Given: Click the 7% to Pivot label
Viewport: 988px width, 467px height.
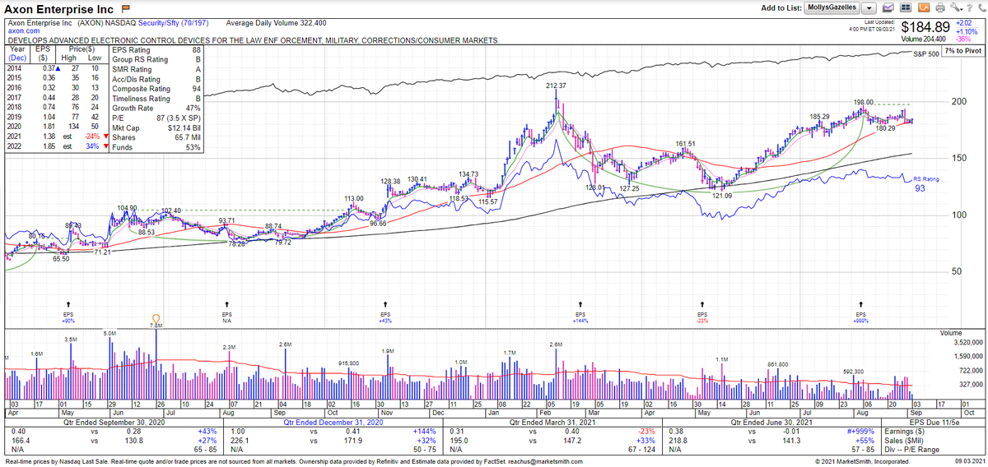Looking at the screenshot, I should 963,52.
